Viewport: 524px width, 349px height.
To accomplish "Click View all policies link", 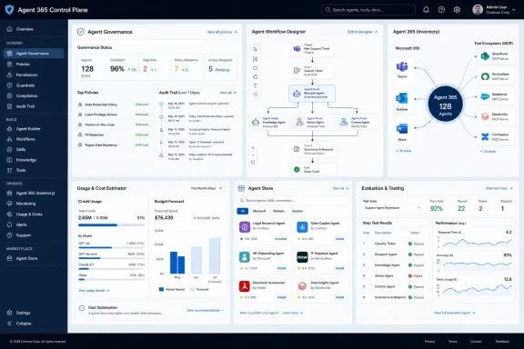I will pyautogui.click(x=222, y=32).
